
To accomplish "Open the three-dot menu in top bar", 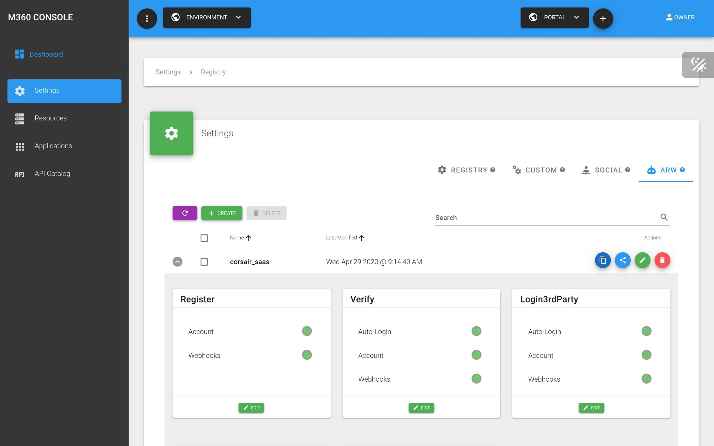I will point(147,19).
